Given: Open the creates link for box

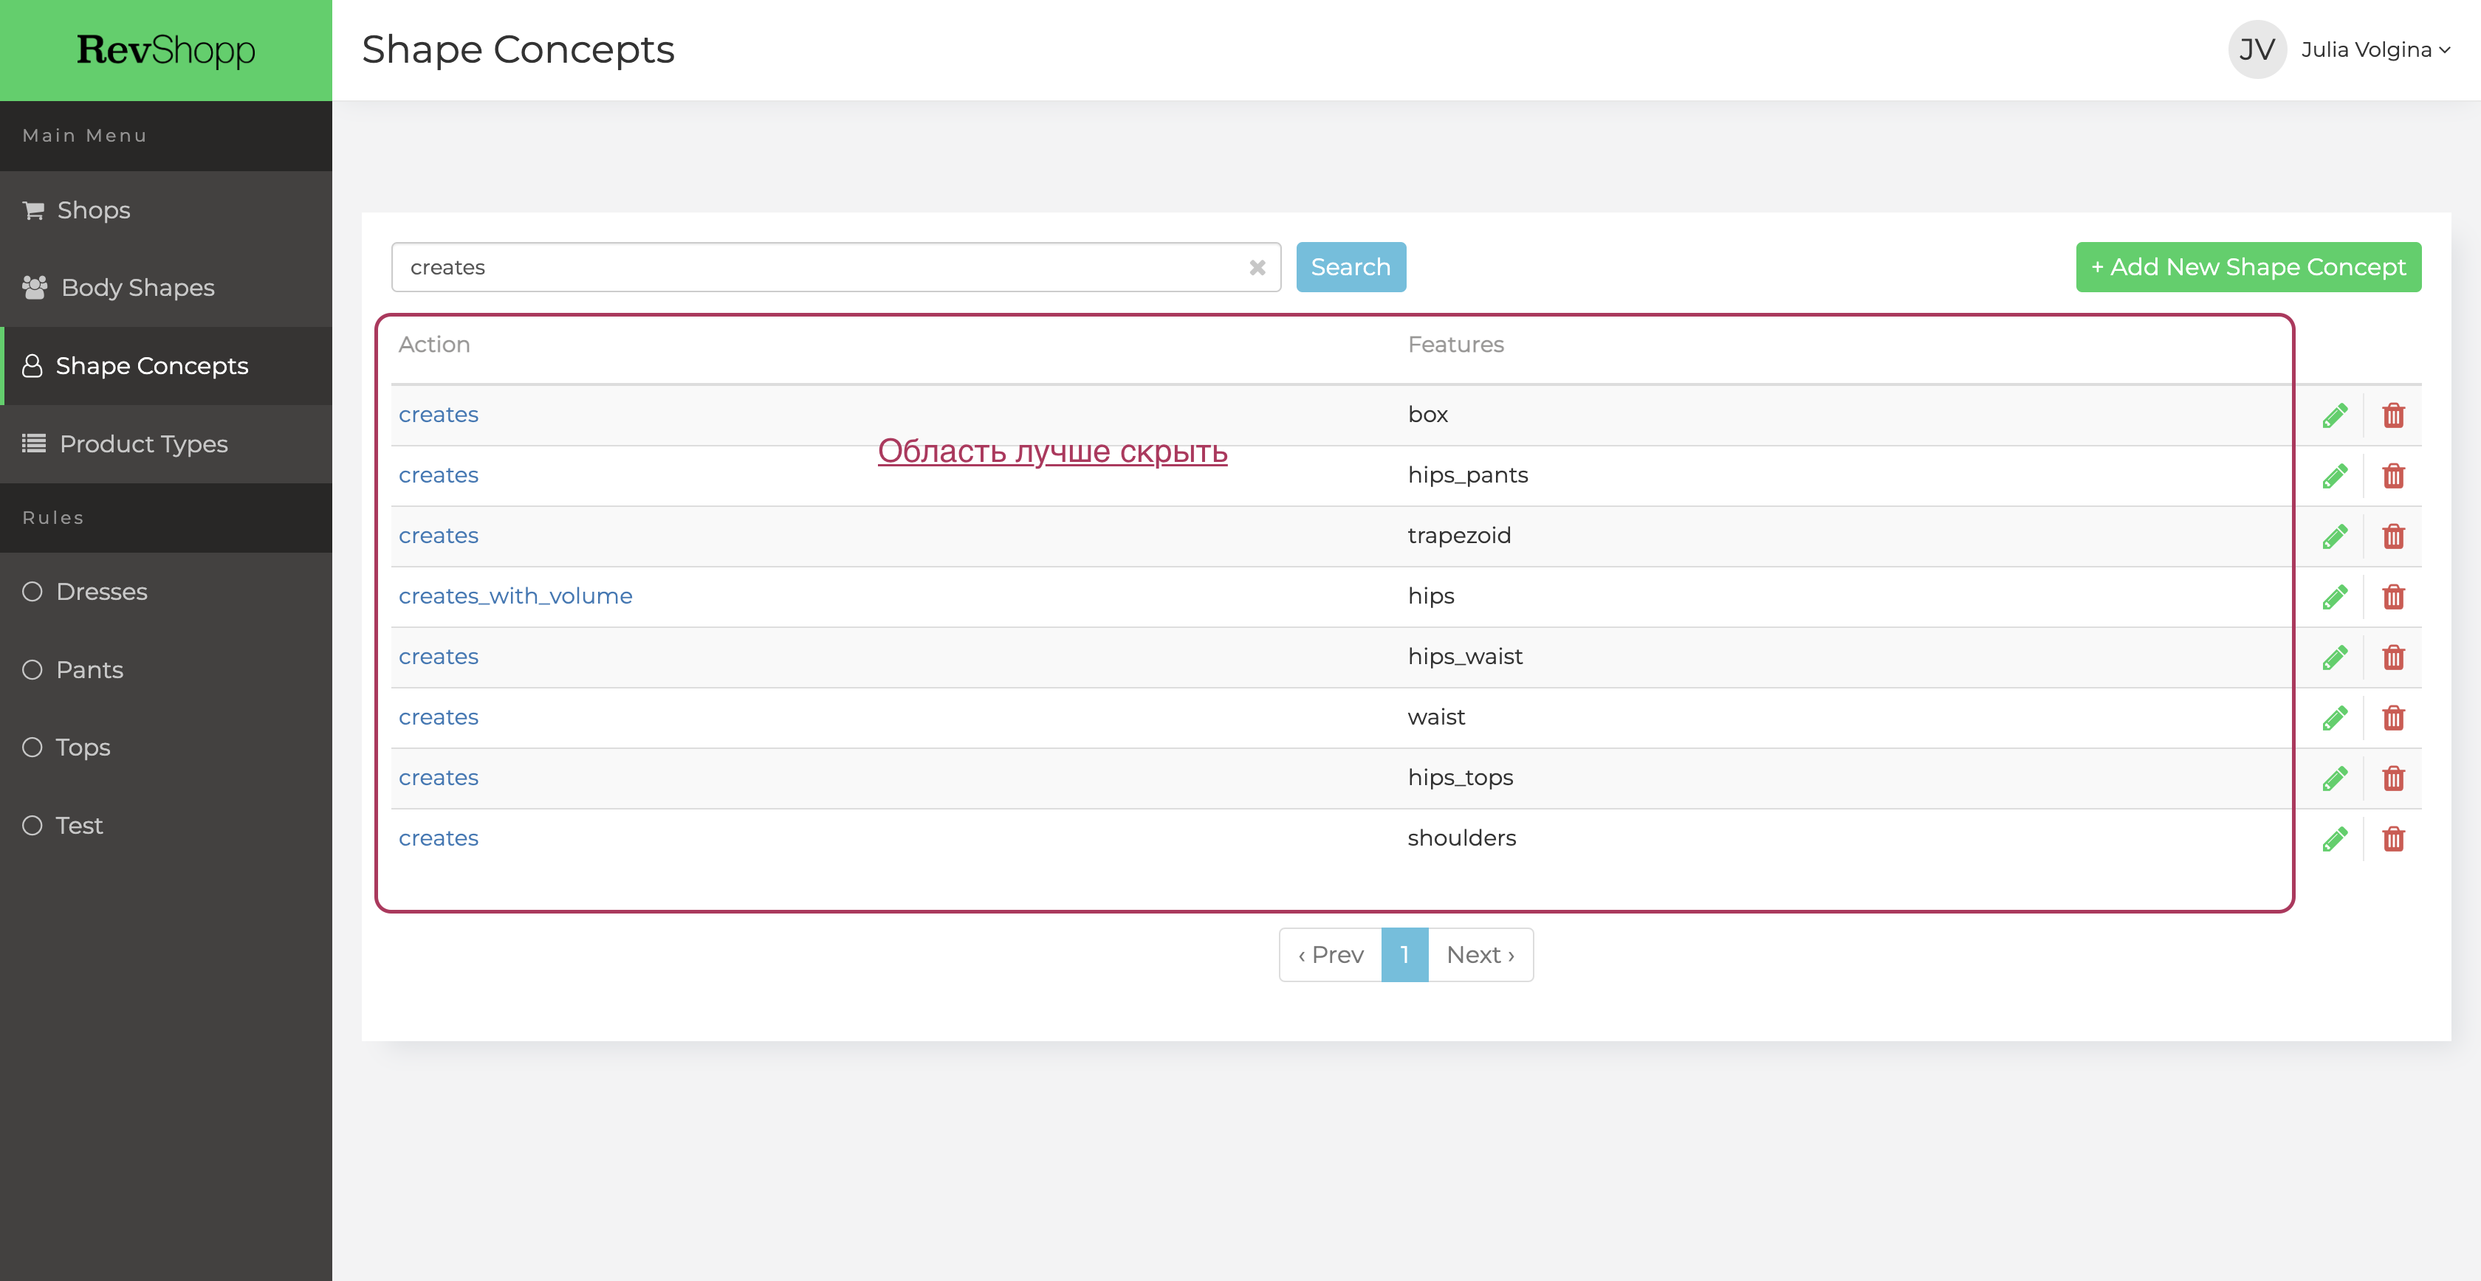Looking at the screenshot, I should pos(438,415).
